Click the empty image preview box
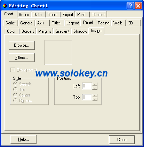The height and width of the screenshot is (147, 144). [x=58, y=52]
